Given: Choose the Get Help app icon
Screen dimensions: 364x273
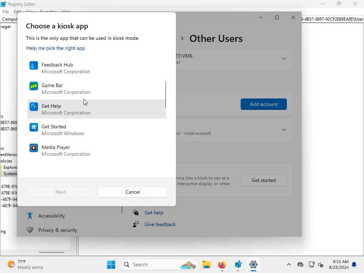Looking at the screenshot, I should (x=34, y=107).
